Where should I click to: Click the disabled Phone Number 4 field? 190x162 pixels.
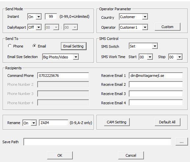point(63,103)
